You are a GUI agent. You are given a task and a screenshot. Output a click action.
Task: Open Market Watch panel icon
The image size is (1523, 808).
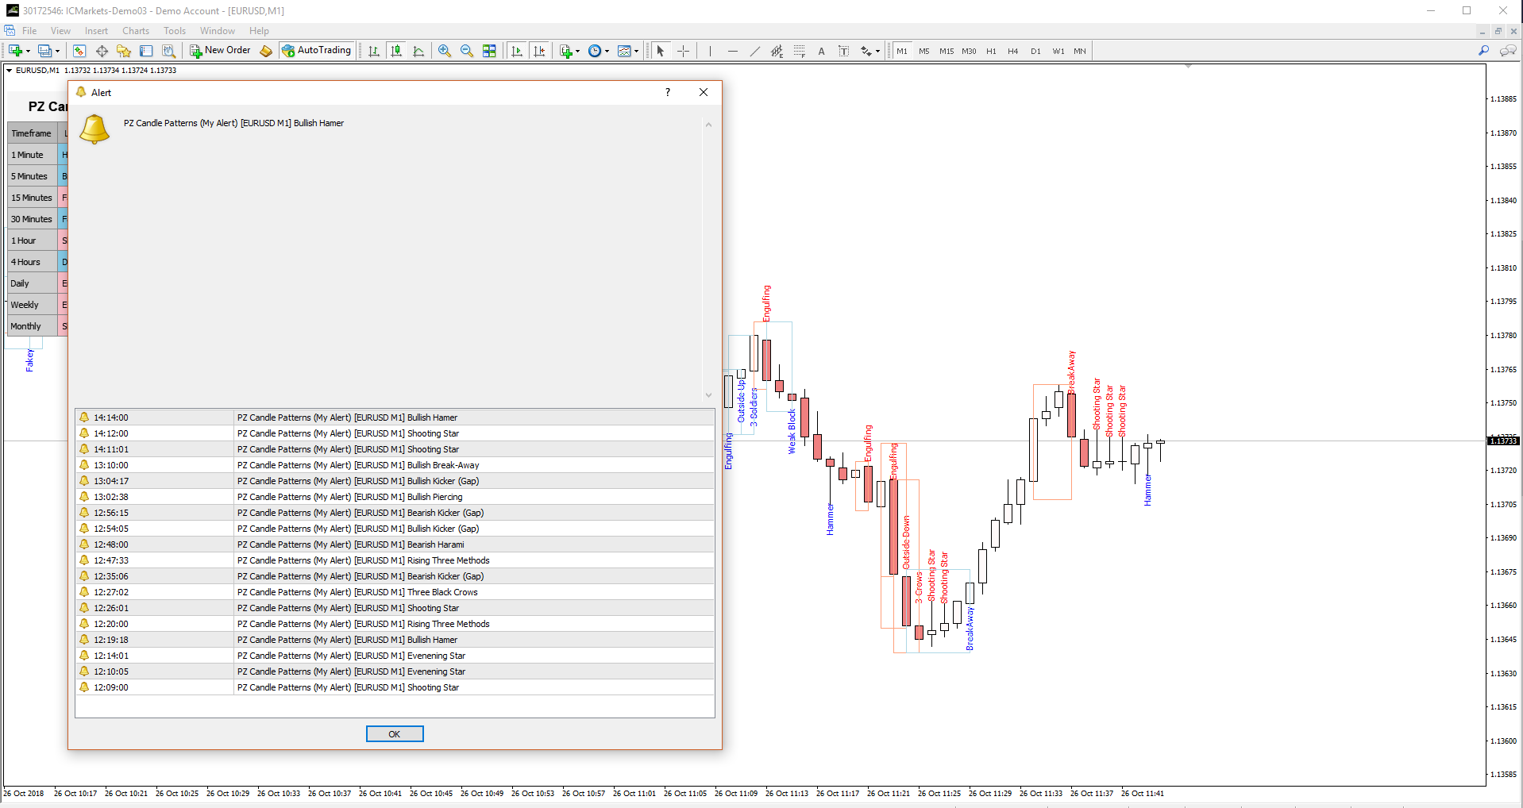[x=79, y=51]
